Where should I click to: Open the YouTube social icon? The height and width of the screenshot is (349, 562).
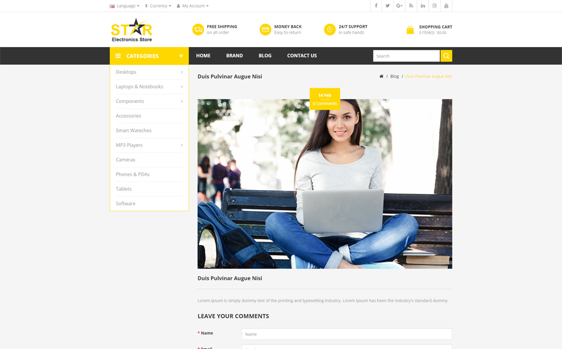pyautogui.click(x=446, y=6)
